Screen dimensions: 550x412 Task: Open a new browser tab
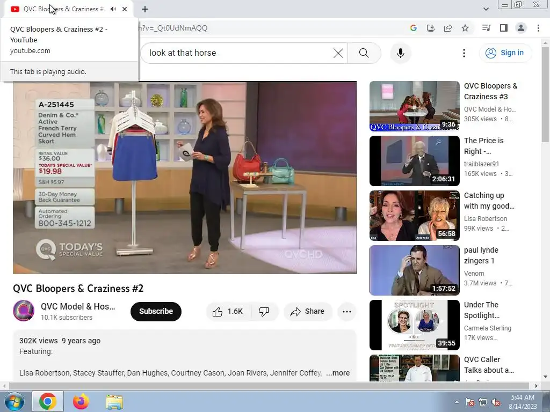point(145,9)
